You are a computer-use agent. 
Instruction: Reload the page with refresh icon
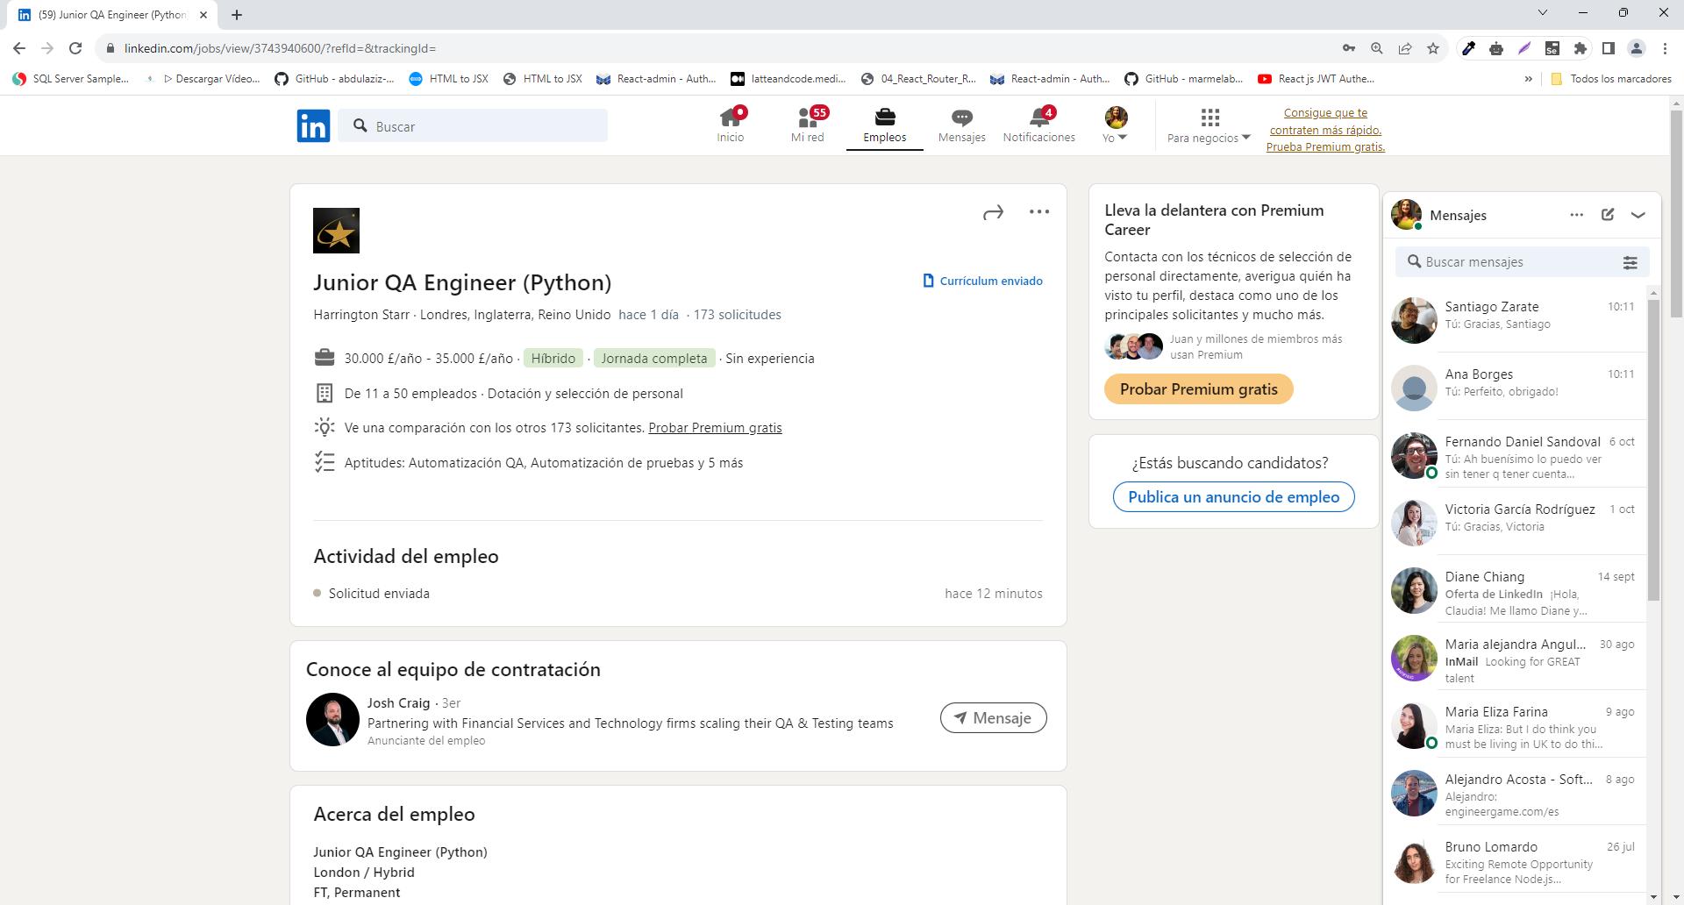click(75, 48)
